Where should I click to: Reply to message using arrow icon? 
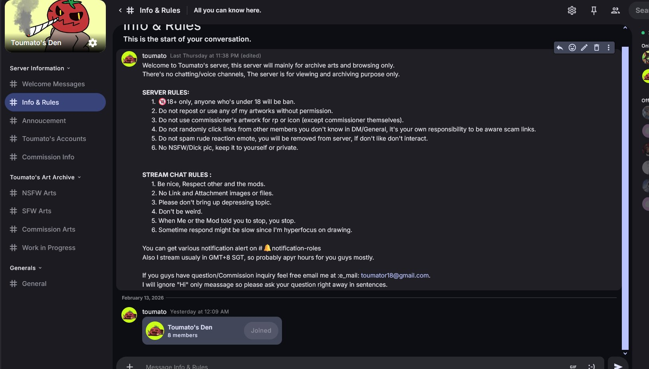pyautogui.click(x=560, y=48)
